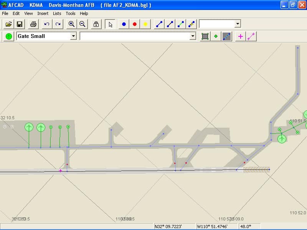Image resolution: width=307 pixels, height=230 pixels.
Task: Click the large green parking marker on map
Action: click(x=29, y=127)
